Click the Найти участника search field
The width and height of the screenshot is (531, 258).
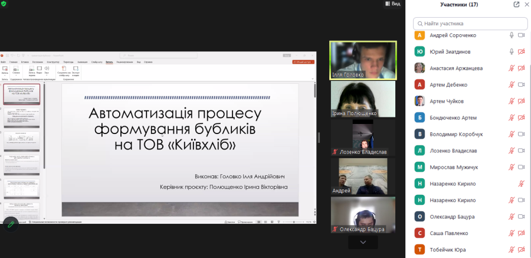tap(470, 24)
